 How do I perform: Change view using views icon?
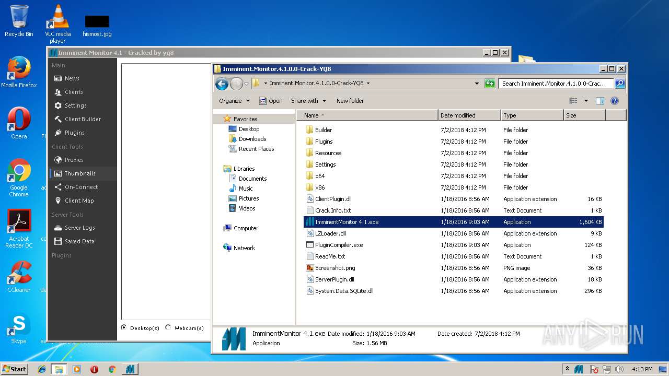pos(573,101)
